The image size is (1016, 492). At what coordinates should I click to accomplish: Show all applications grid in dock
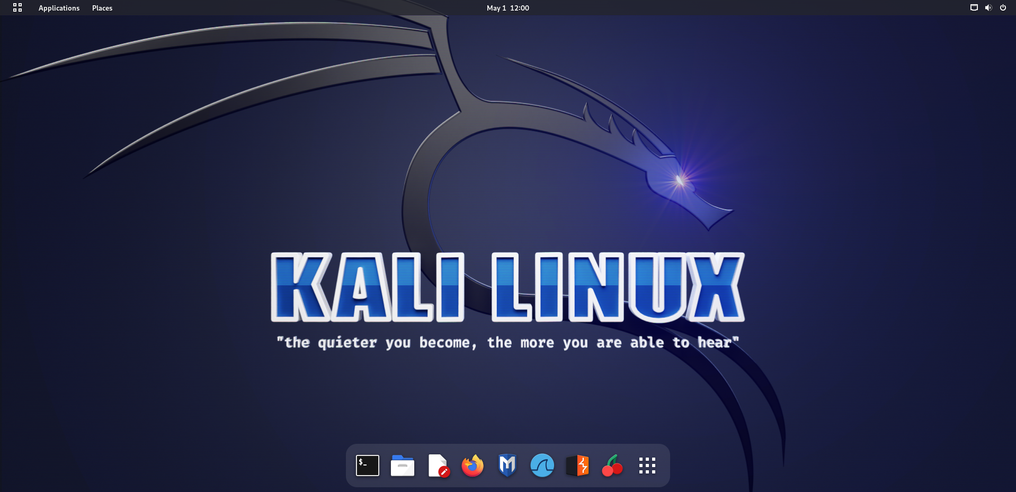647,466
